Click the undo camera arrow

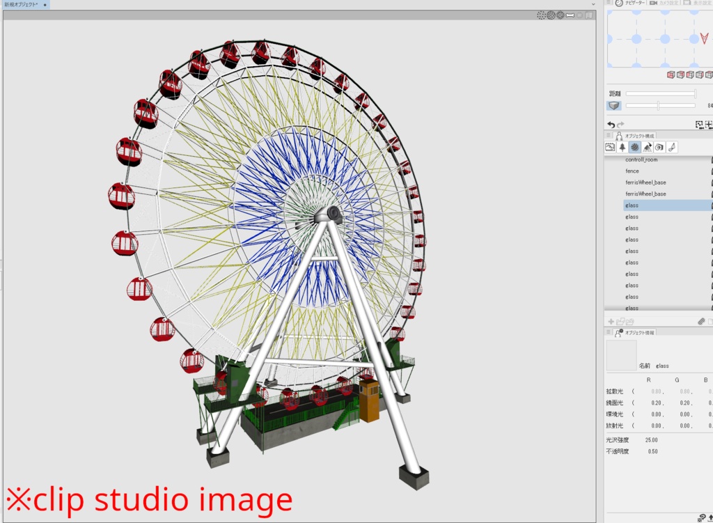pyautogui.click(x=611, y=124)
